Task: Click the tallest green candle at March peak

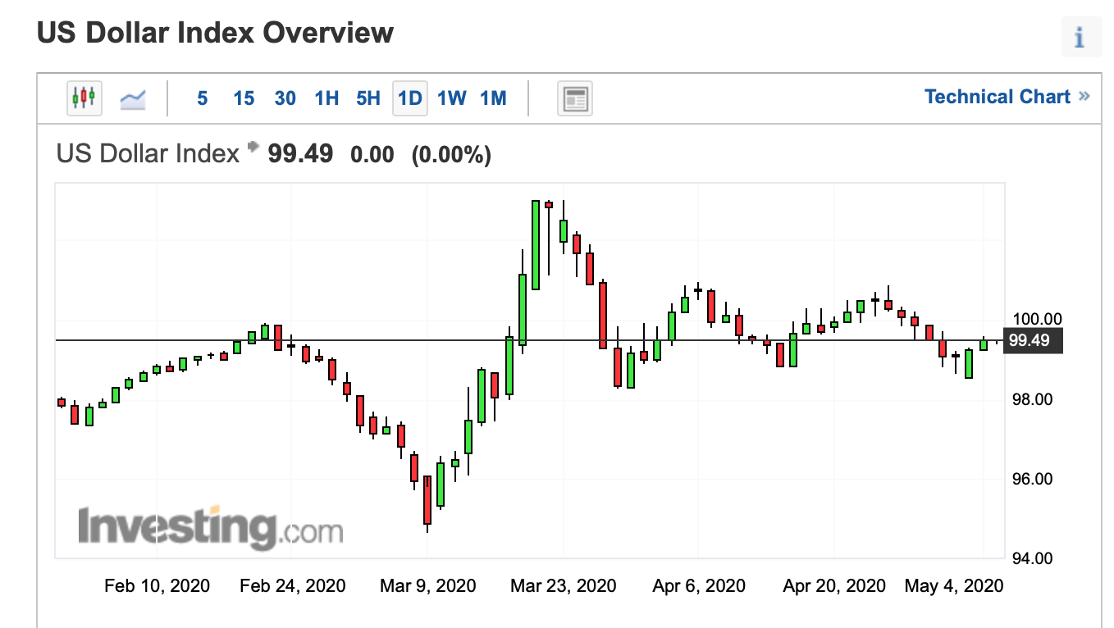Action: coord(536,244)
